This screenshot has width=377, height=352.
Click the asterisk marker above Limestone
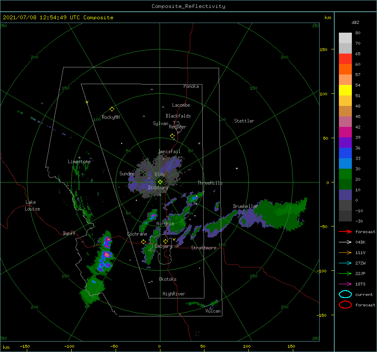tap(79, 158)
